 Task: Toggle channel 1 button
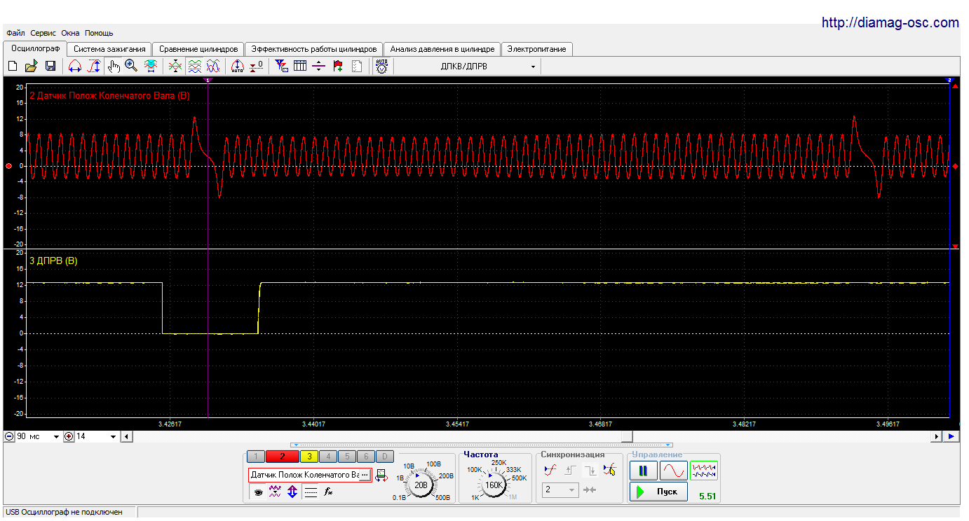pyautogui.click(x=256, y=457)
